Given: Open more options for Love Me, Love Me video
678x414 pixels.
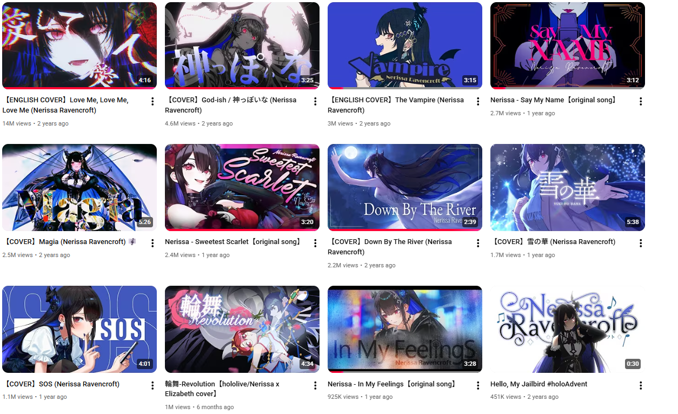Looking at the screenshot, I should pos(152,101).
